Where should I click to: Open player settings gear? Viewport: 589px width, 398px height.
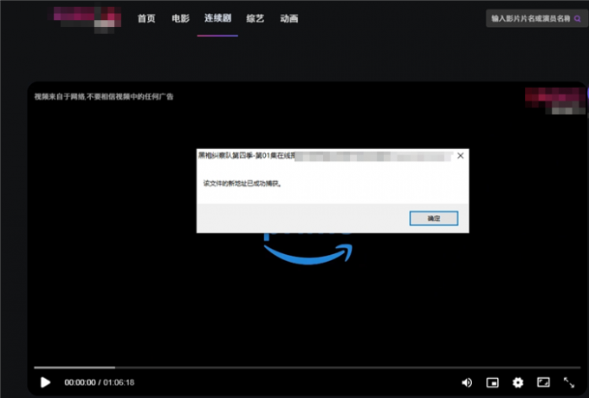518,382
